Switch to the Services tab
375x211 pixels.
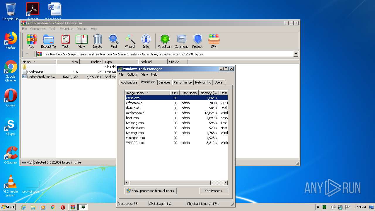[164, 82]
